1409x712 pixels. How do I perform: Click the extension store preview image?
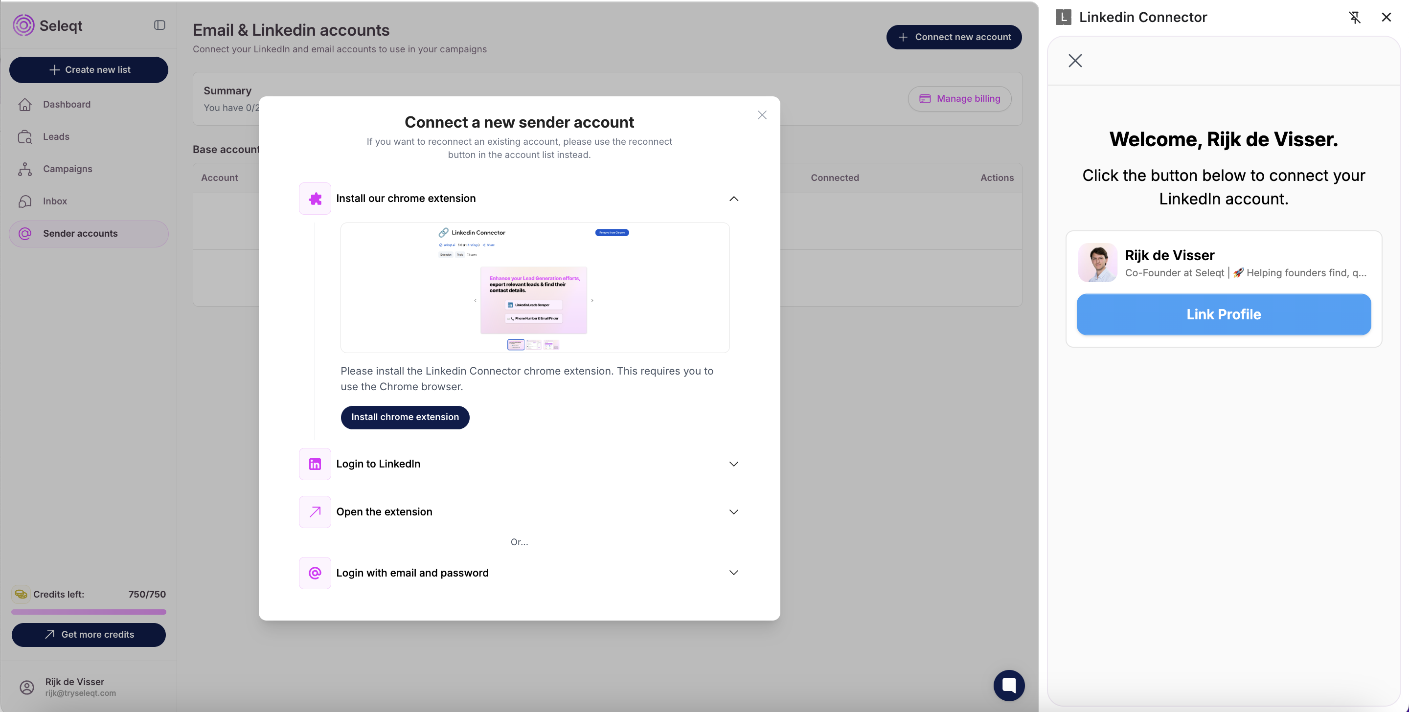click(x=535, y=288)
